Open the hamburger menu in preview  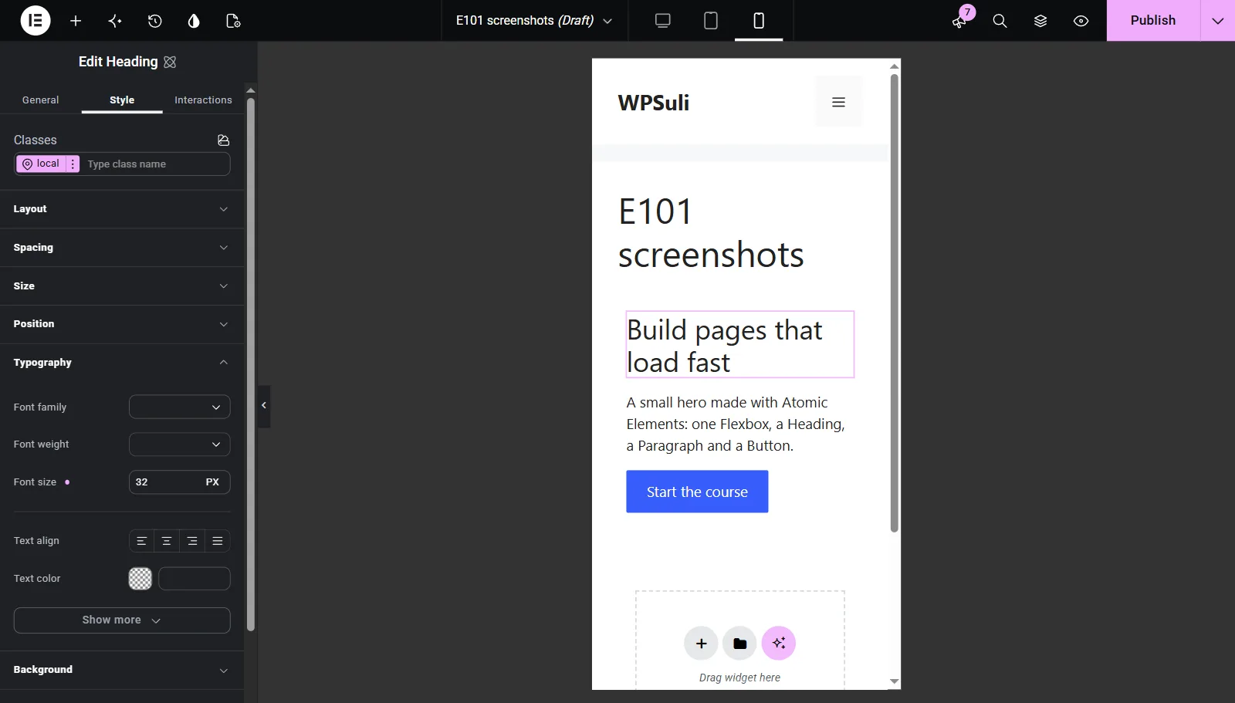coord(838,102)
